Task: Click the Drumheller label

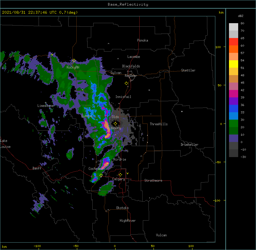Action: pos(189,145)
